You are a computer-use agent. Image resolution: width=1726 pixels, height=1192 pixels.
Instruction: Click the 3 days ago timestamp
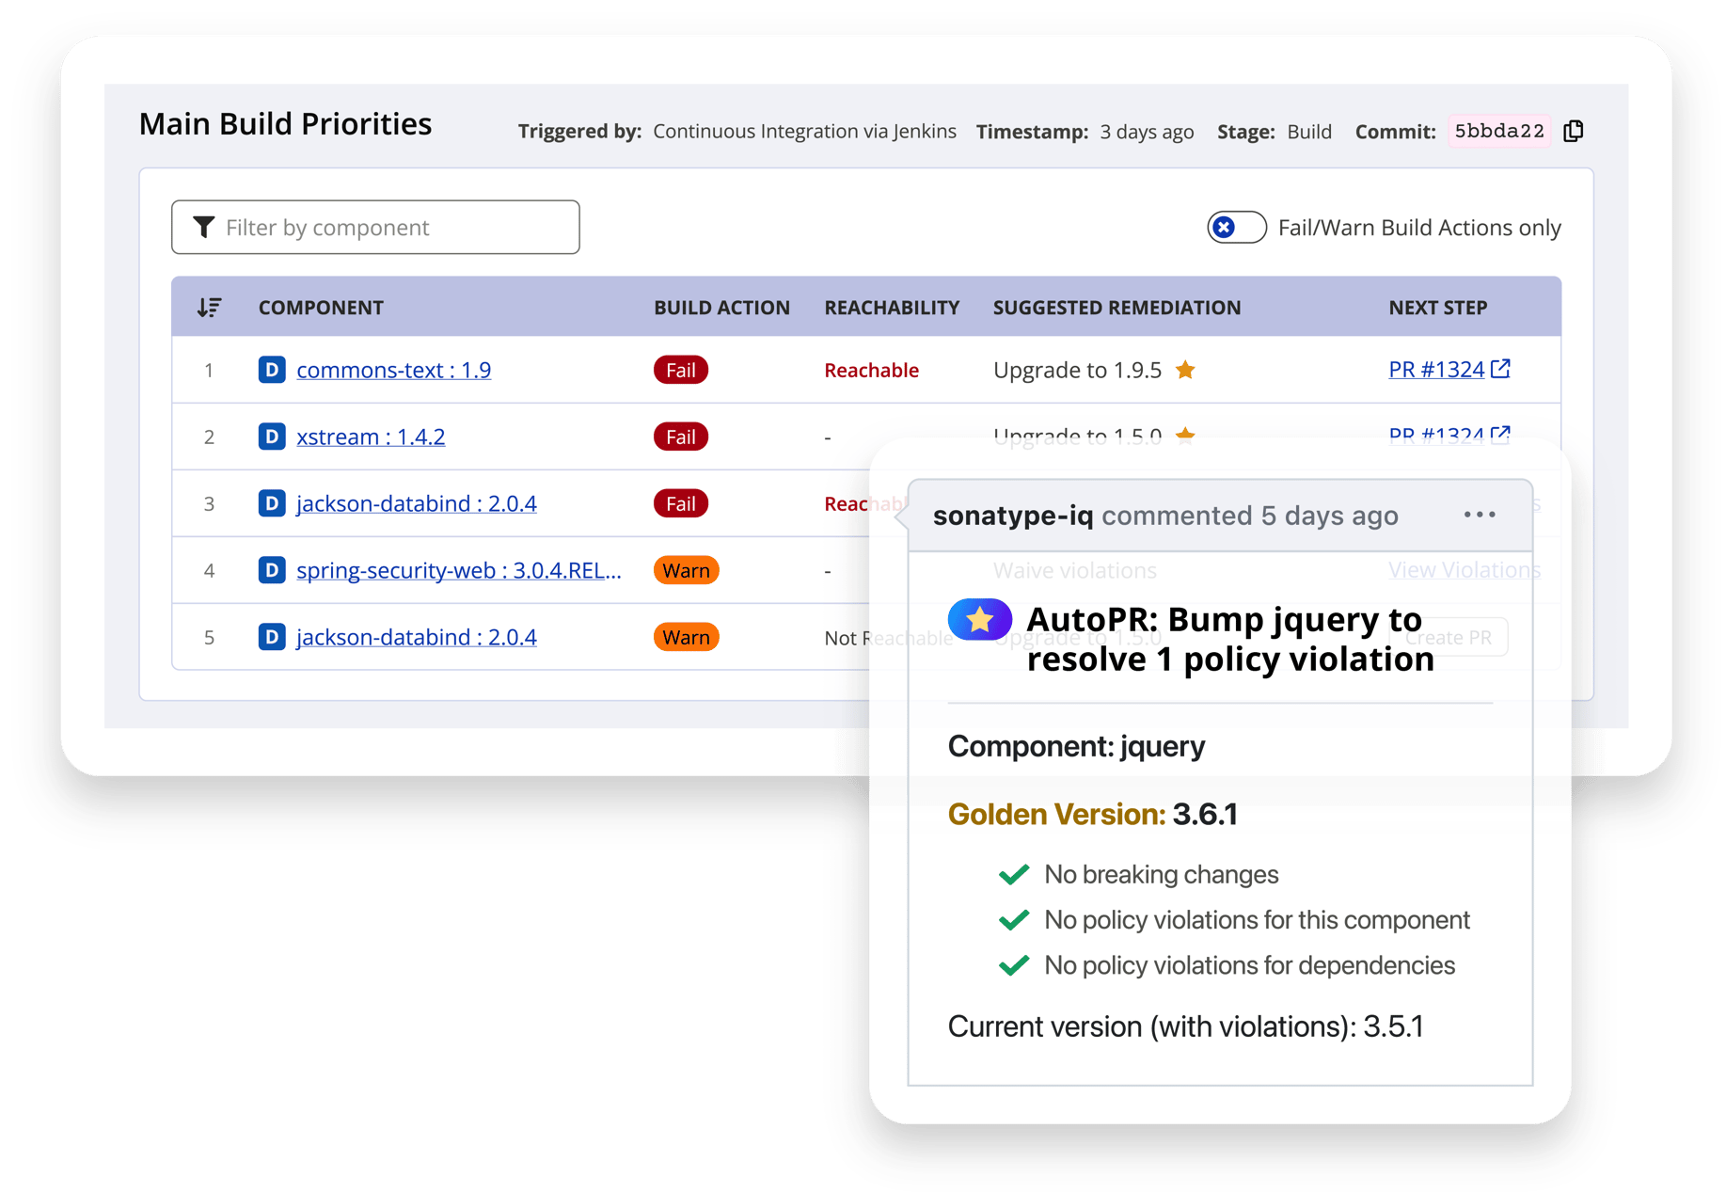(1147, 132)
